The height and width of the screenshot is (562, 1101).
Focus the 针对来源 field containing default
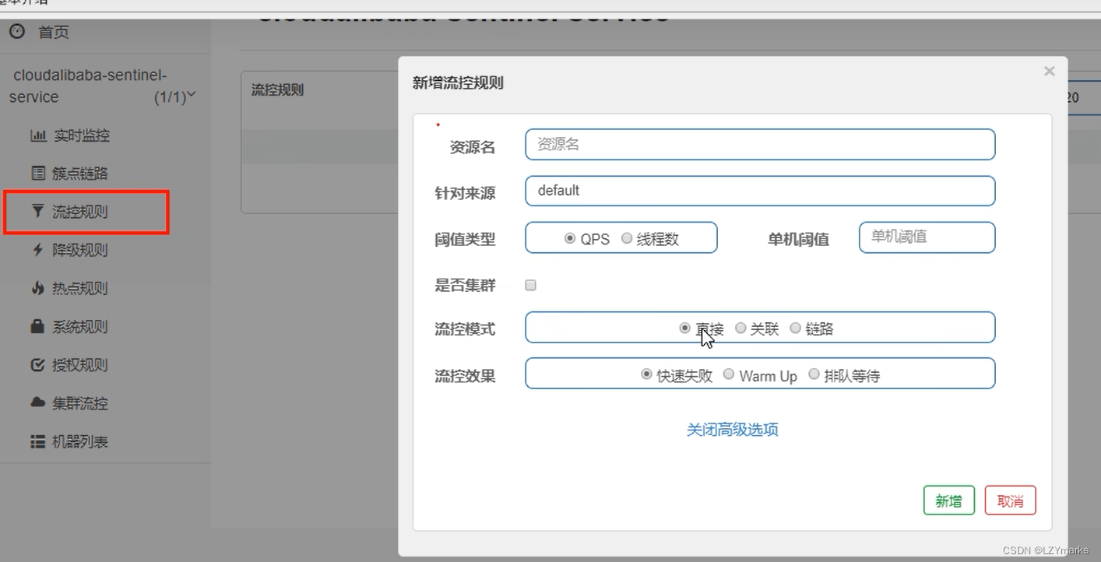[760, 191]
